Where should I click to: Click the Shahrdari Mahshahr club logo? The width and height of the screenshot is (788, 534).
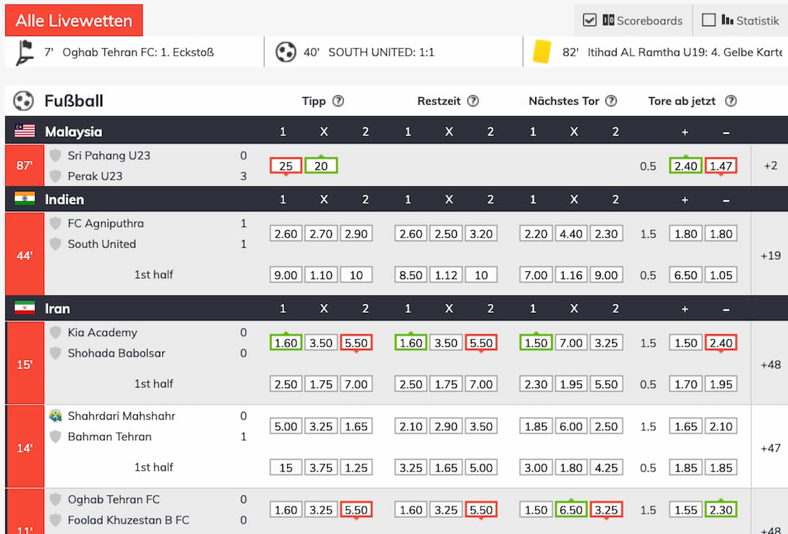coord(56,416)
